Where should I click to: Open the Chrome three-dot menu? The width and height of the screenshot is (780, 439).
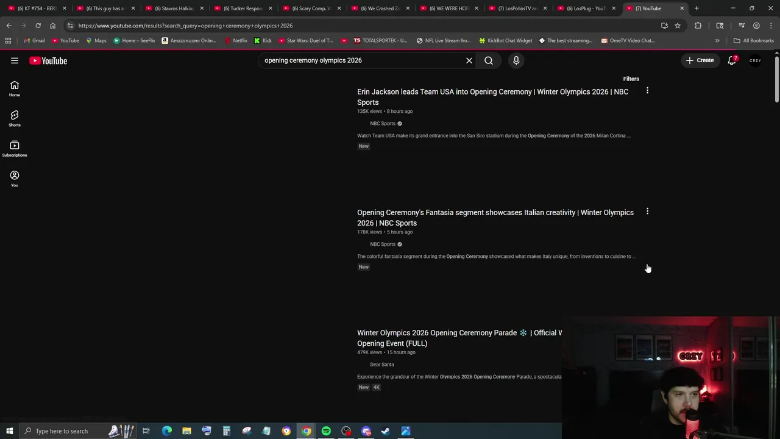click(770, 26)
